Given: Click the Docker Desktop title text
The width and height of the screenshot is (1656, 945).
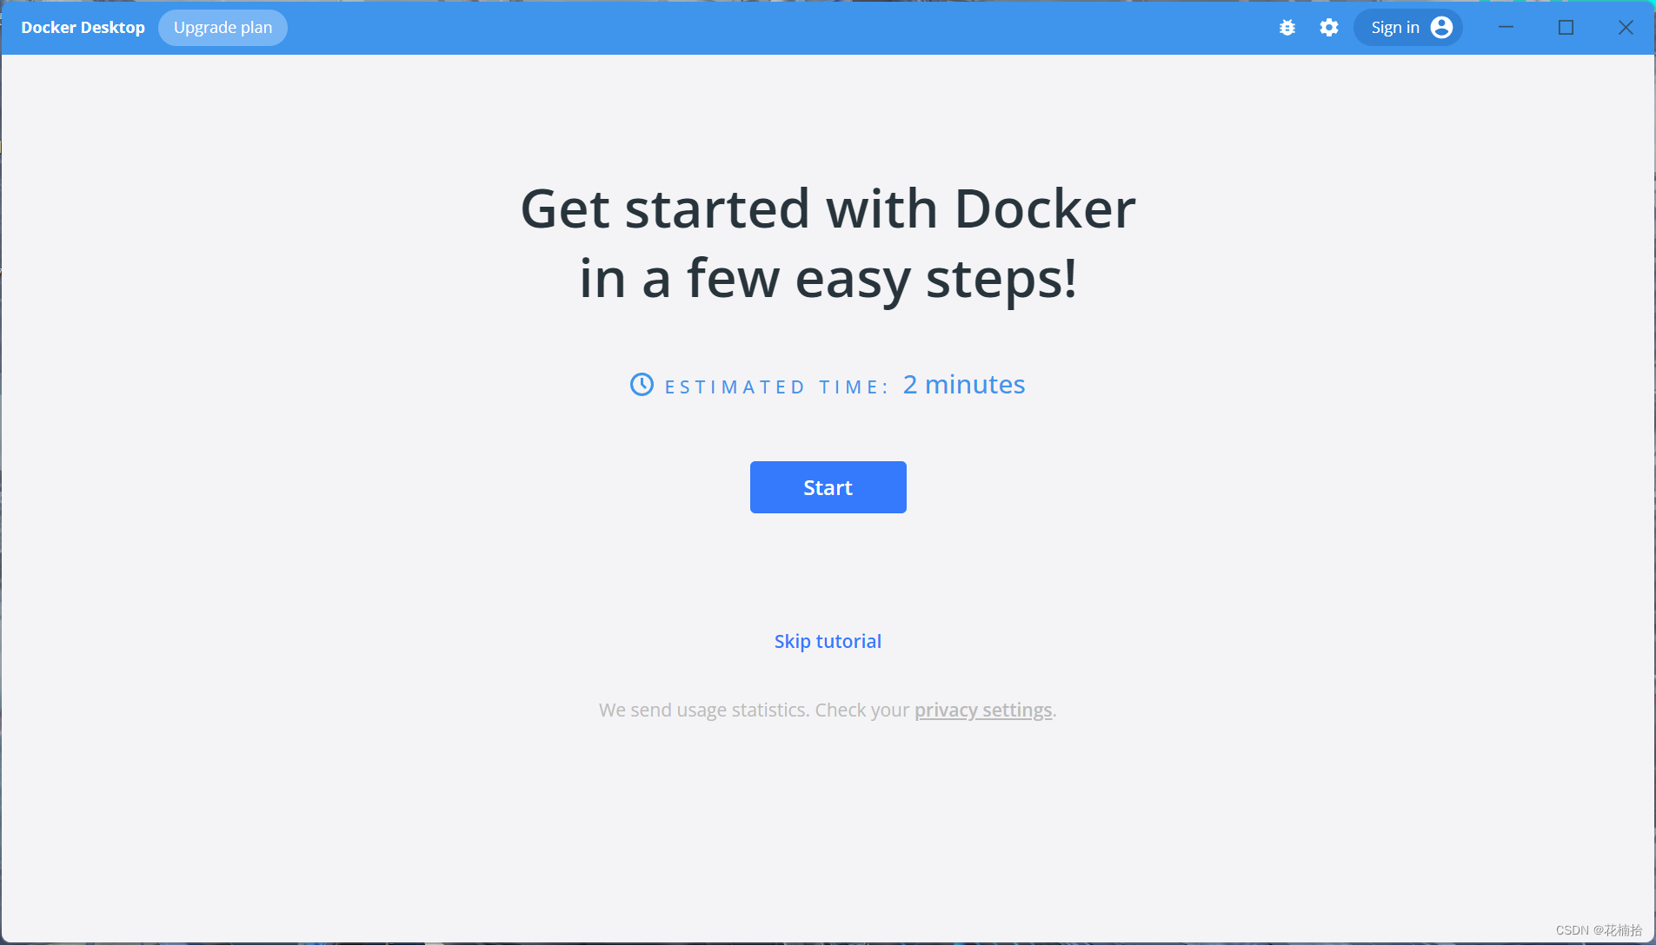Looking at the screenshot, I should pyautogui.click(x=83, y=28).
